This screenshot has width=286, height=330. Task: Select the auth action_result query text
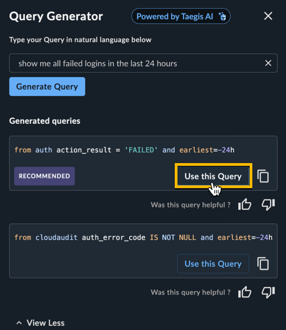[124, 150]
